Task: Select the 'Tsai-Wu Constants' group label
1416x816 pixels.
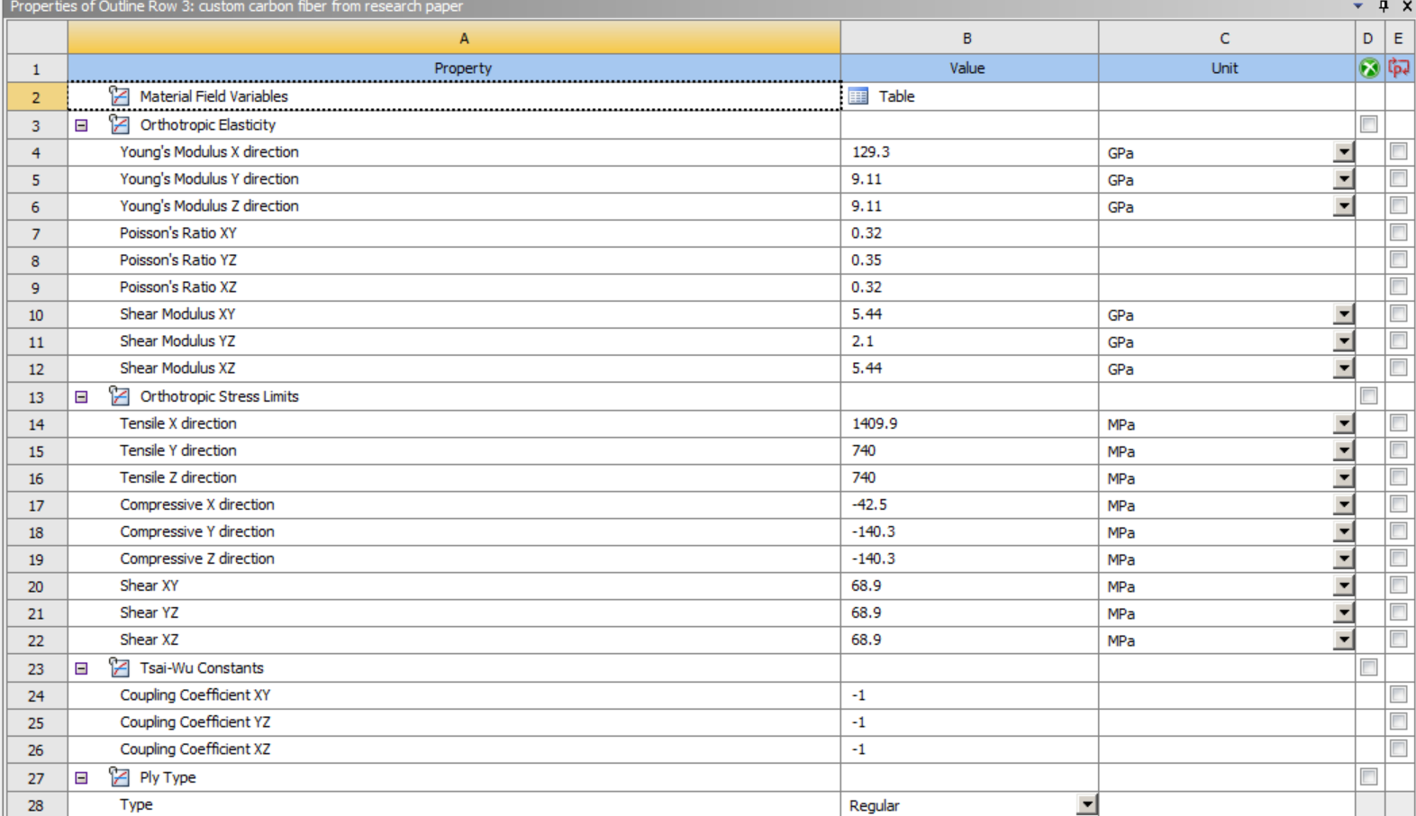Action: [202, 667]
